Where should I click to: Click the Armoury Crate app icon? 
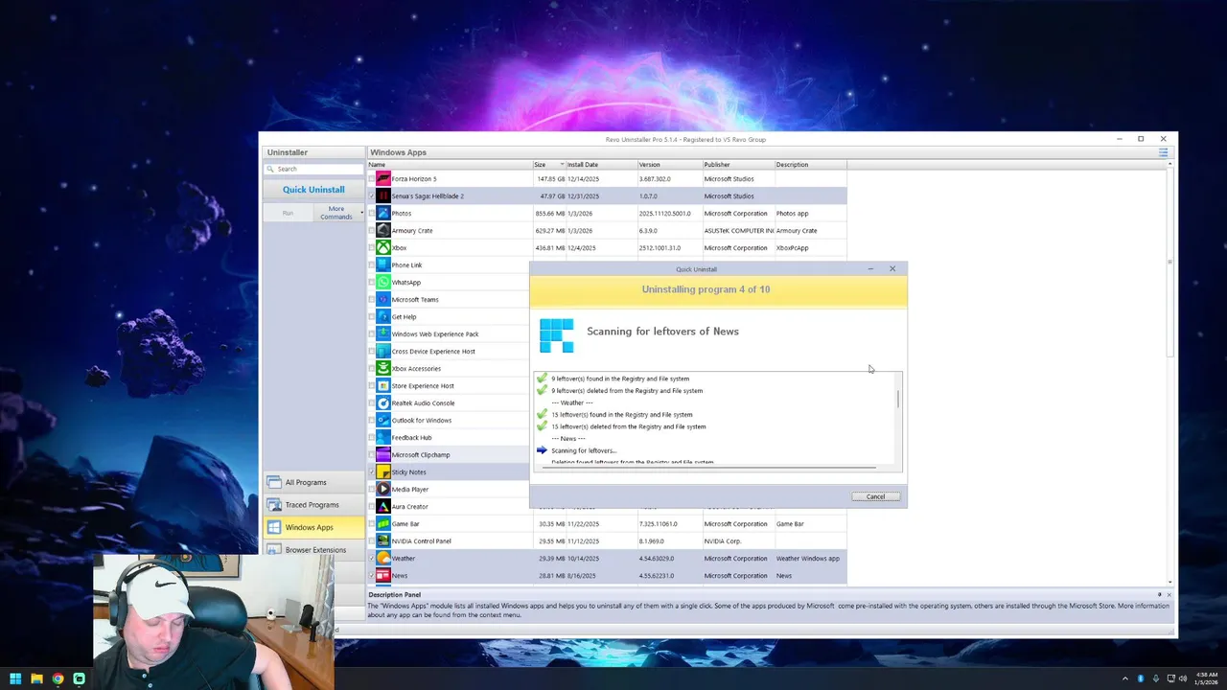tap(383, 231)
